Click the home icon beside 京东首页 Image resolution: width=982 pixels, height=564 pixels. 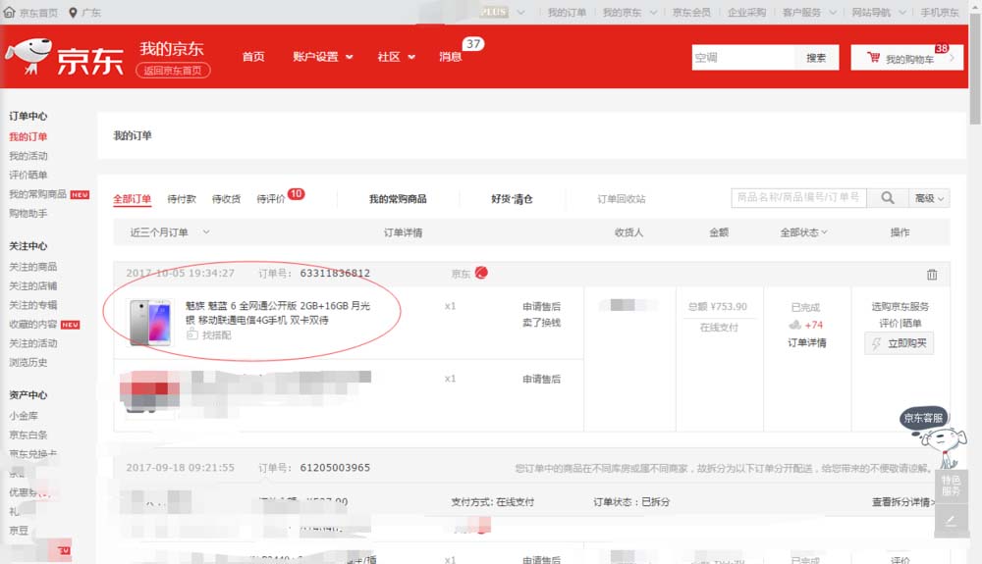[x=9, y=12]
